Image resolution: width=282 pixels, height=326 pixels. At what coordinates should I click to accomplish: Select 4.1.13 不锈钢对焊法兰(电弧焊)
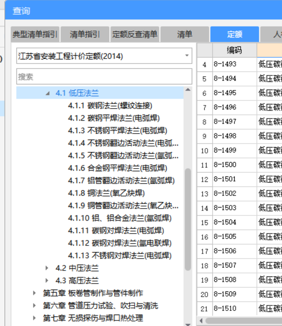(120, 255)
